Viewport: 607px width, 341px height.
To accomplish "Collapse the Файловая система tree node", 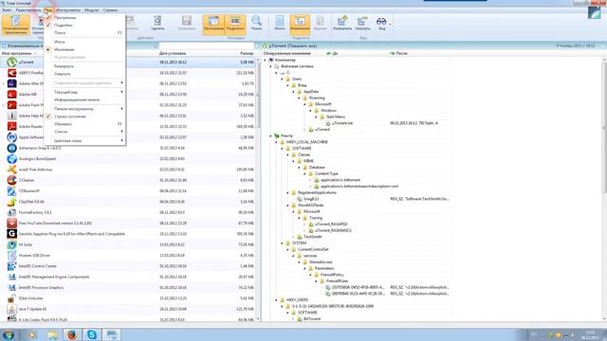I will pos(270,66).
